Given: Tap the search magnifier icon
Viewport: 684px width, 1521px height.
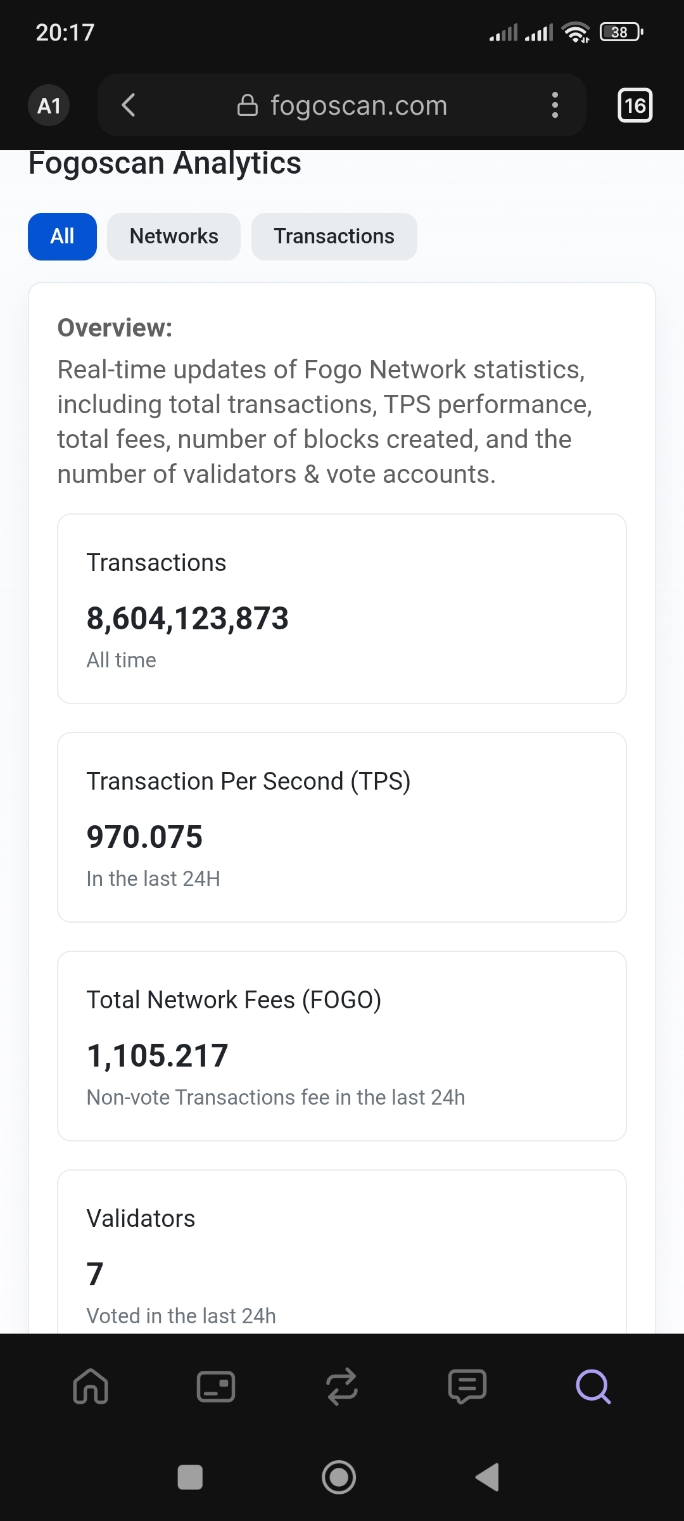Looking at the screenshot, I should coord(593,1386).
